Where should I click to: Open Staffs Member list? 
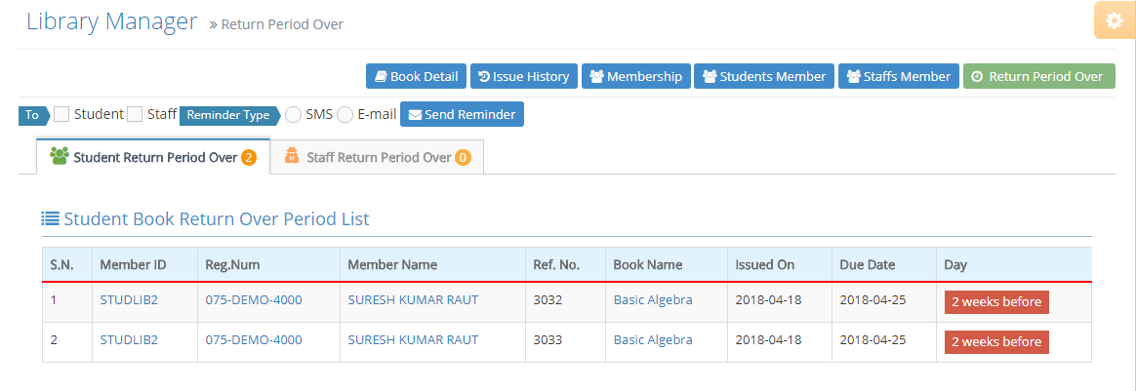point(898,76)
